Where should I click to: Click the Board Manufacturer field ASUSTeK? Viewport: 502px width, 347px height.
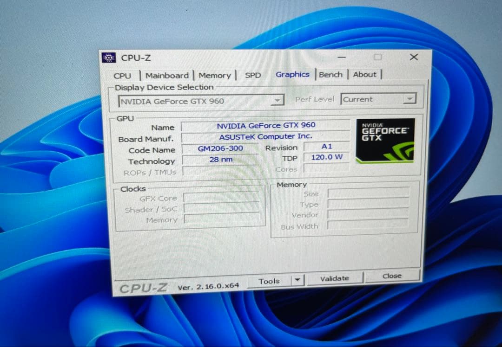(266, 136)
